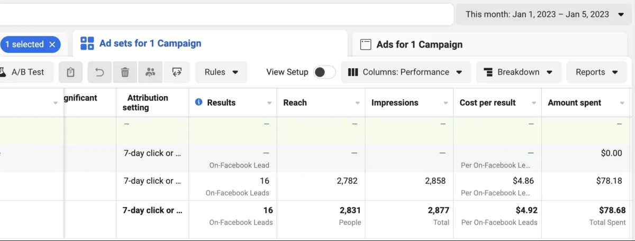Click the preview share icon
The height and width of the screenshot is (241, 635).
[177, 72]
